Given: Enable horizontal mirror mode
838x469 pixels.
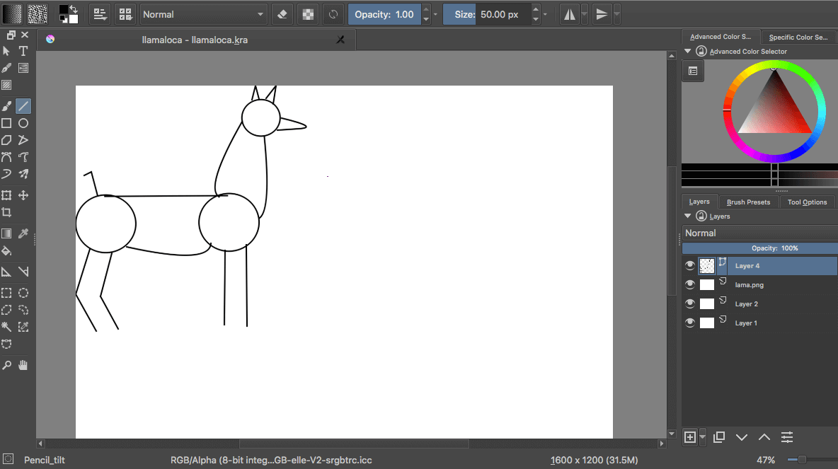Looking at the screenshot, I should pos(571,13).
